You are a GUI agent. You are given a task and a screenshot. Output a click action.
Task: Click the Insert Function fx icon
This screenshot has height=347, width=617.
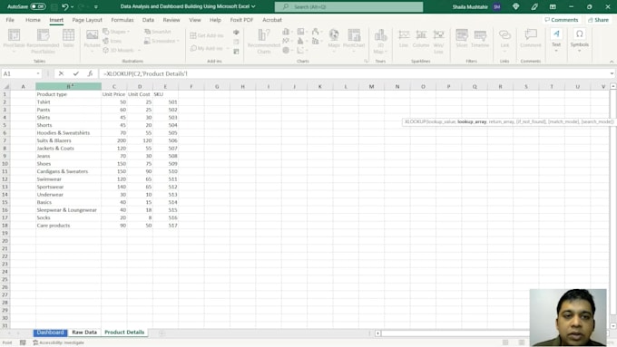tap(90, 73)
